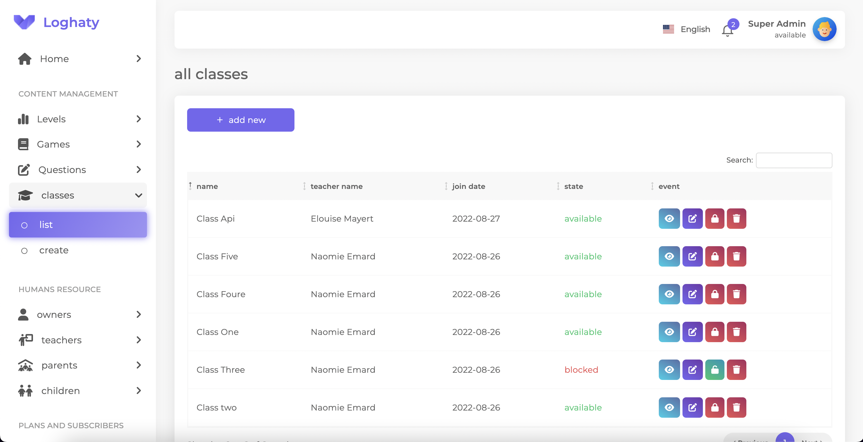
Task: Click the Search input field
Action: [x=794, y=160]
